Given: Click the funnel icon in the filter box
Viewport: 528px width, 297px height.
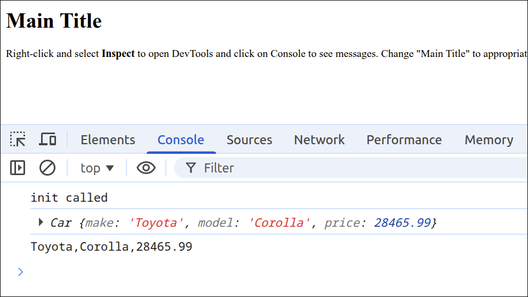Looking at the screenshot, I should 191,168.
